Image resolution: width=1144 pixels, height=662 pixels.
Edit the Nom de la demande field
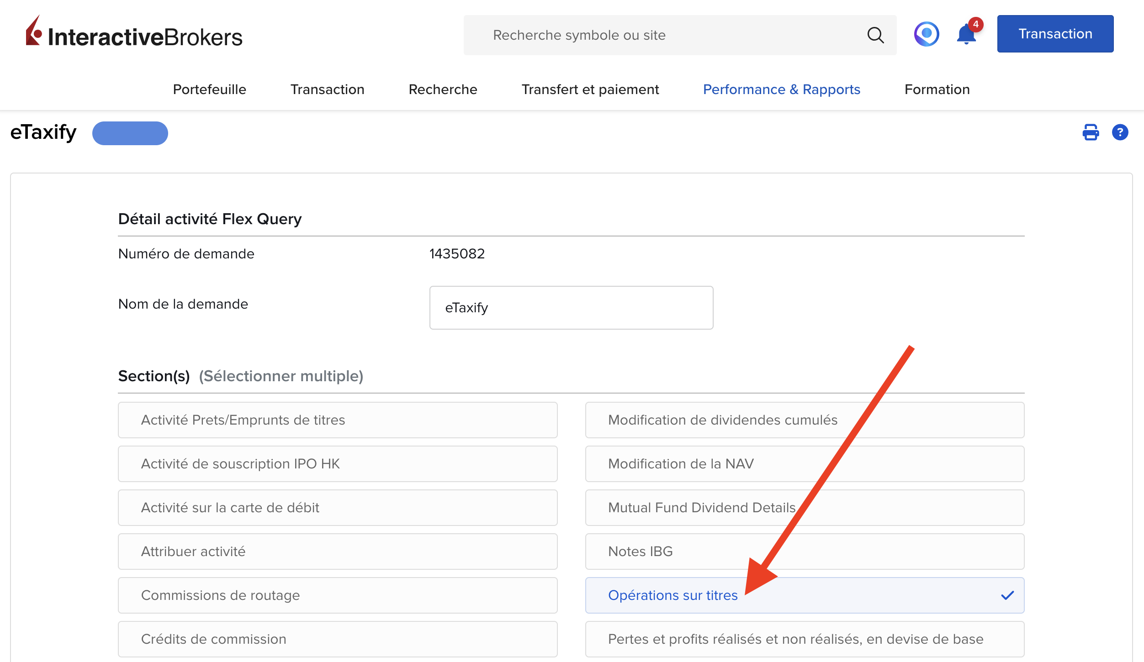(571, 308)
